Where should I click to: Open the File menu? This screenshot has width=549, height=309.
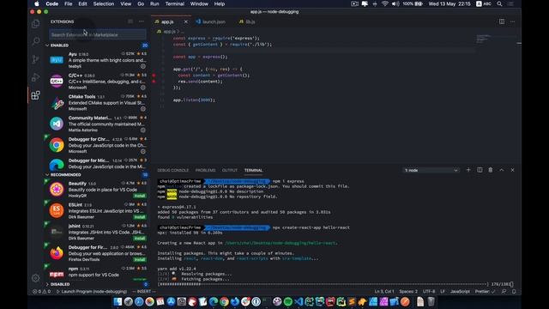tap(69, 3)
